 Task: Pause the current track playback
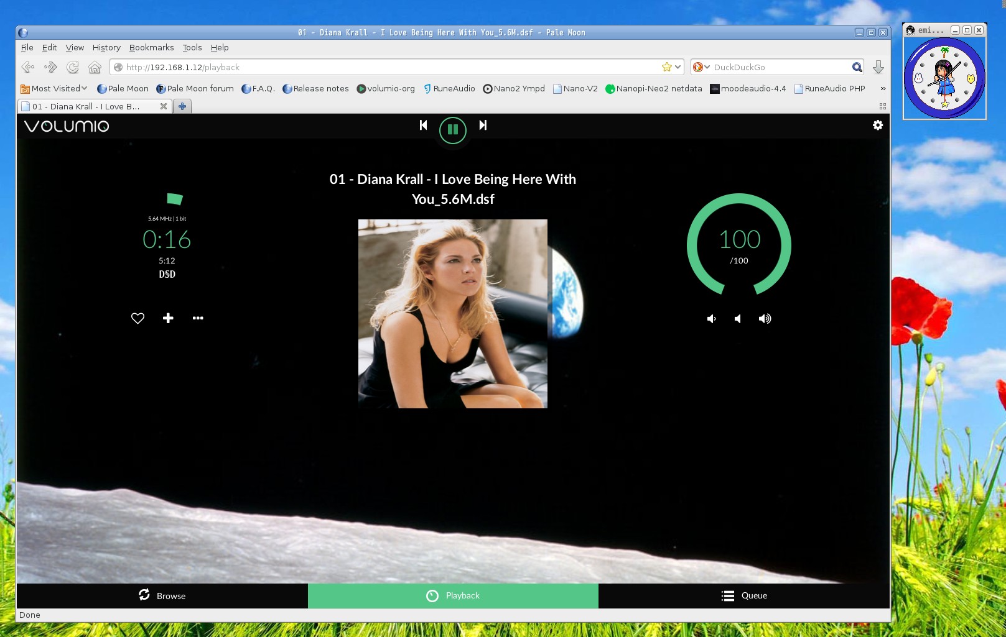pyautogui.click(x=452, y=130)
